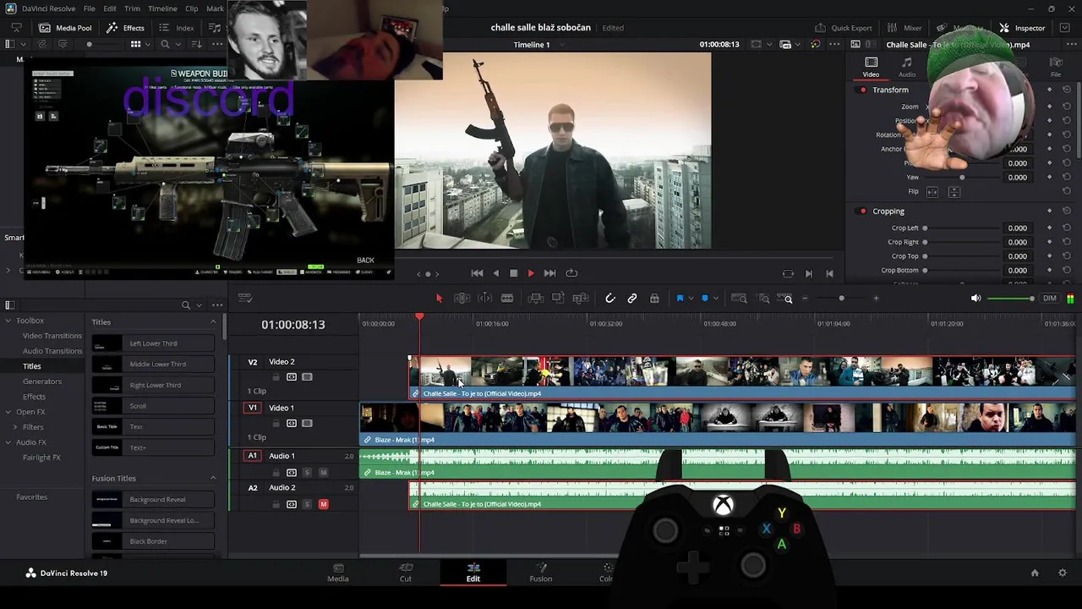Open the Timeline menu
Screen dimensions: 1082x609
[x=162, y=8]
